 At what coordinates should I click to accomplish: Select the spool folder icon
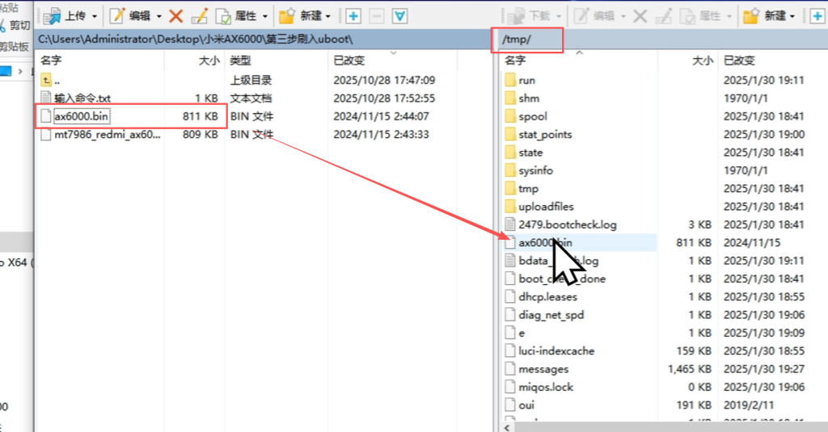pyautogui.click(x=510, y=116)
